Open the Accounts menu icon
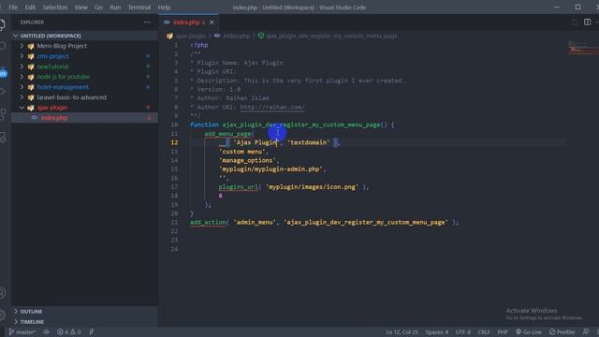The image size is (599, 337). [2, 293]
